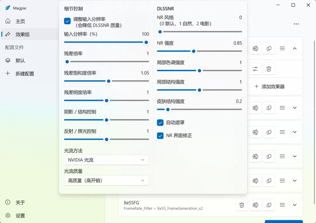Copy the group directly above XeSSFG
This screenshot has height=223, width=316.
[x=269, y=181]
